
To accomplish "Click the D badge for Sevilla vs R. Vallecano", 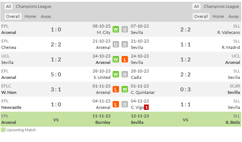I will pos(125,29).
